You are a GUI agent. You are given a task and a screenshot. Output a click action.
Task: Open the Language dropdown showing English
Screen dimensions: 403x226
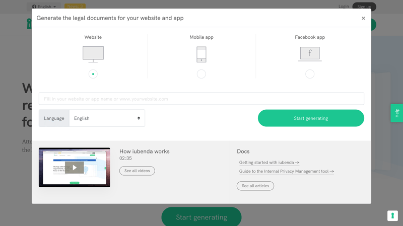[107, 118]
